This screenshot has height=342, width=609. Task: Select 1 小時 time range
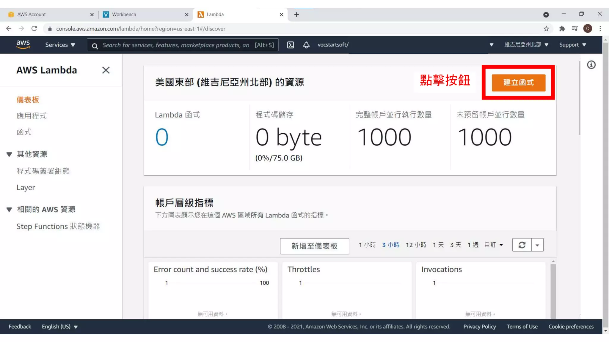367,245
